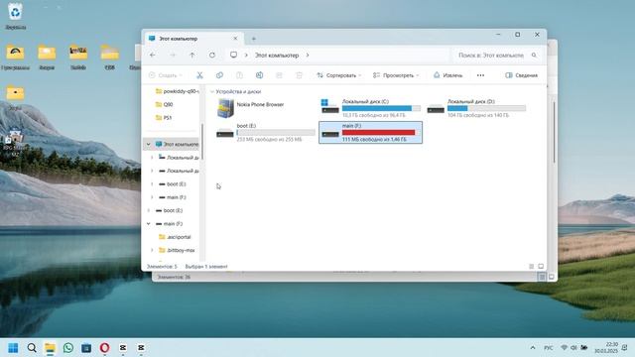Select the main (F:) drive icon
The image size is (635, 357).
330,133
